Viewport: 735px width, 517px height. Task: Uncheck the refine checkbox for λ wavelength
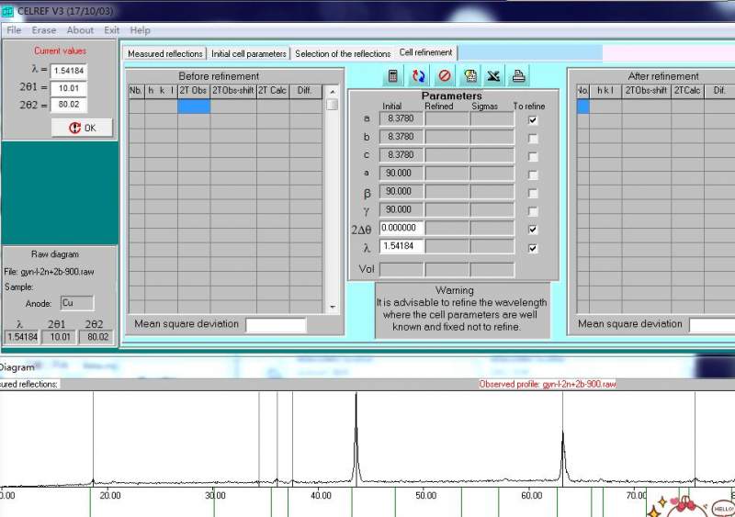click(x=533, y=248)
